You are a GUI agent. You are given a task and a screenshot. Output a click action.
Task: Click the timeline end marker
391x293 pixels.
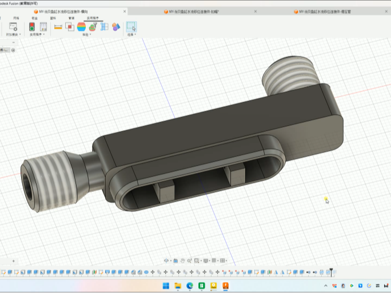pos(331,272)
